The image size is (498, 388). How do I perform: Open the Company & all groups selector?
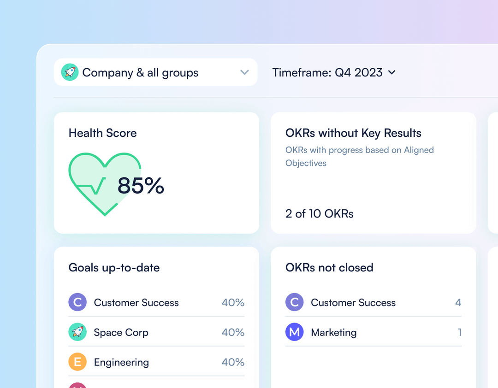click(x=155, y=72)
